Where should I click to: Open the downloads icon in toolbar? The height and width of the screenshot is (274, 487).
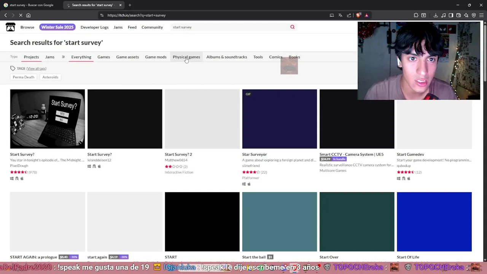click(436, 15)
